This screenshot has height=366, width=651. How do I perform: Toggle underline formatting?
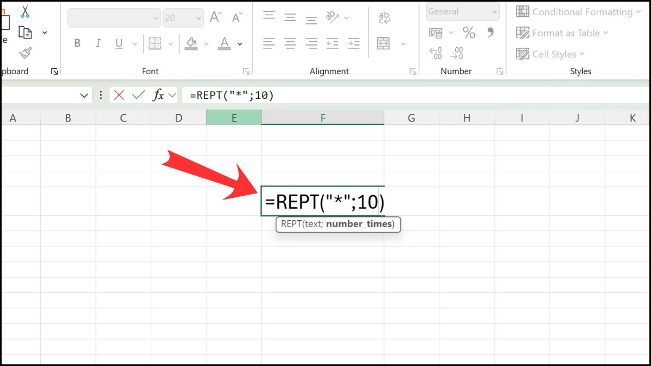point(118,43)
